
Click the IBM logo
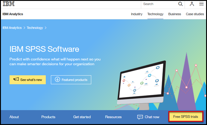(x=9, y=4)
